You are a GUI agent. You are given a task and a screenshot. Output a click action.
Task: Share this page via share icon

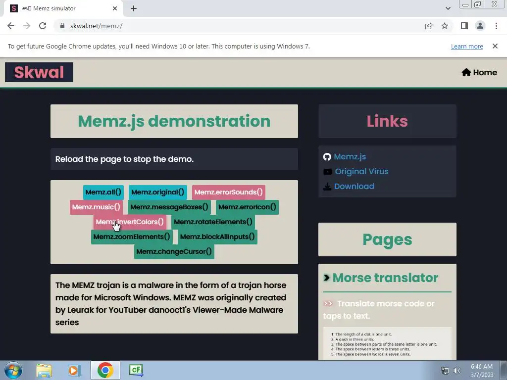(x=429, y=26)
